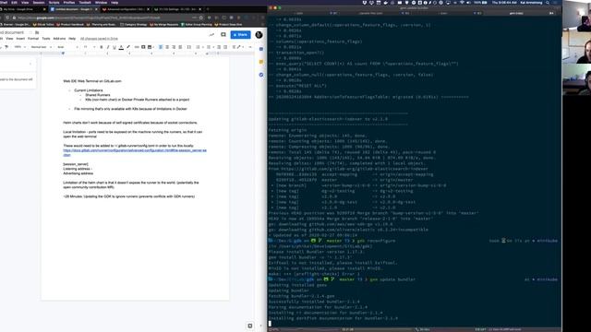This screenshot has height=332, width=591.
Task: Open the highlight color picker
Action: 128,47
